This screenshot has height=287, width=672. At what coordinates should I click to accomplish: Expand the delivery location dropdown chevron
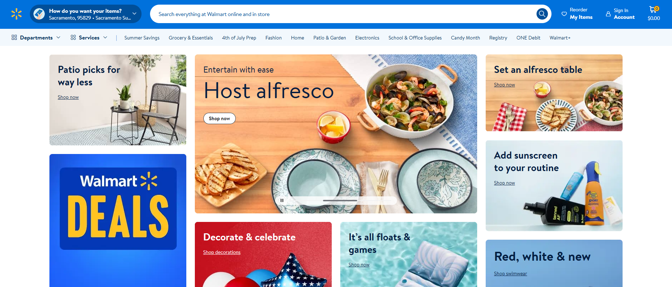134,14
